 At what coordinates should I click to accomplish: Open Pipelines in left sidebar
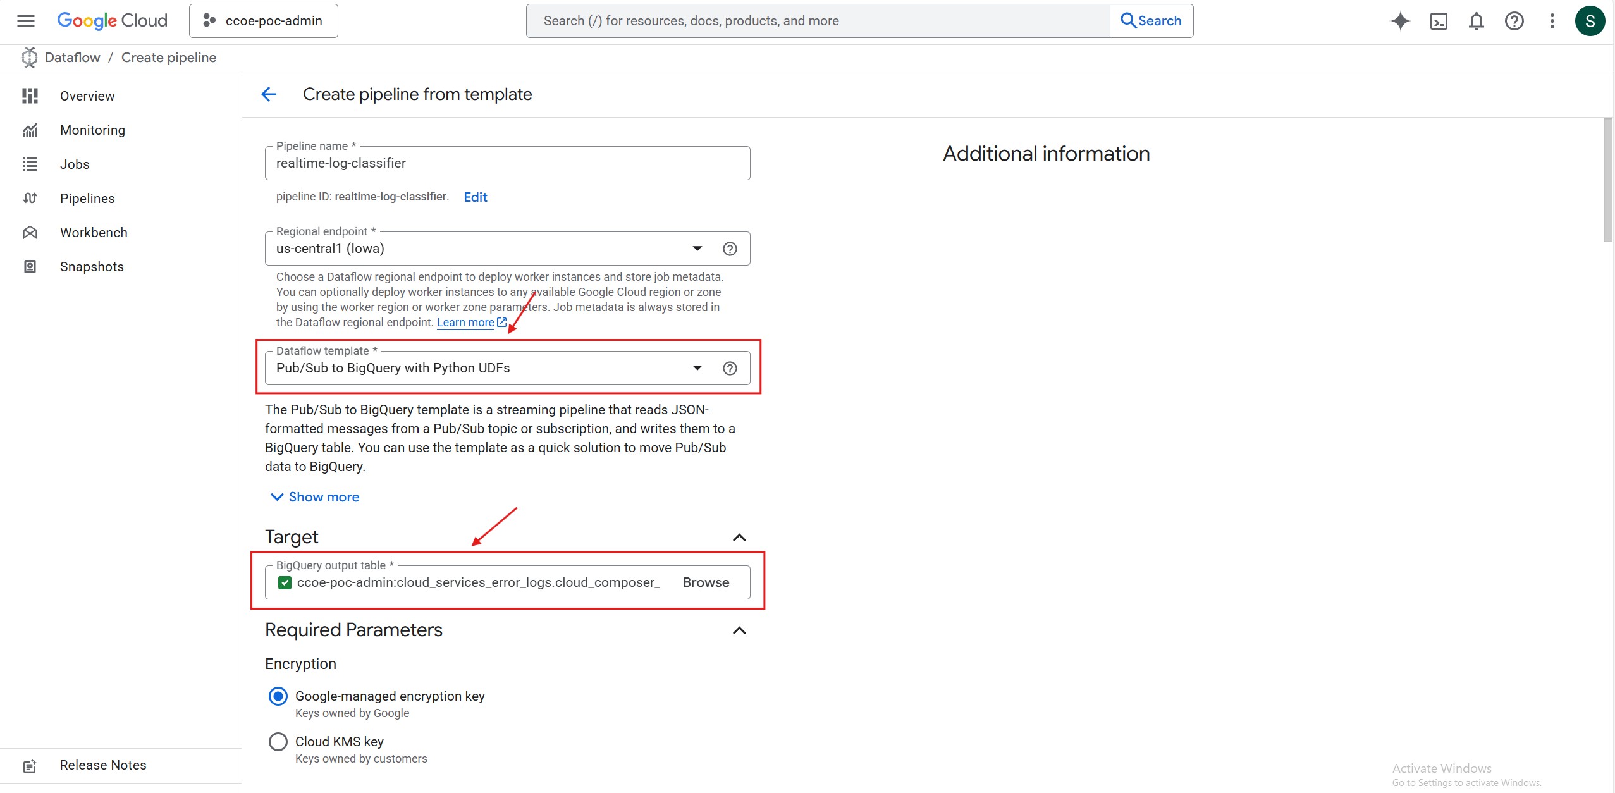click(x=87, y=199)
